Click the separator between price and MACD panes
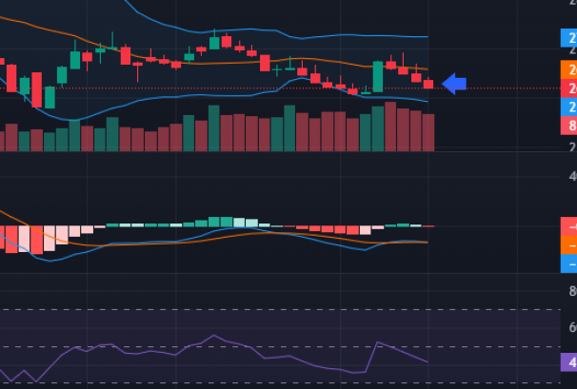The width and height of the screenshot is (577, 389). 286,153
